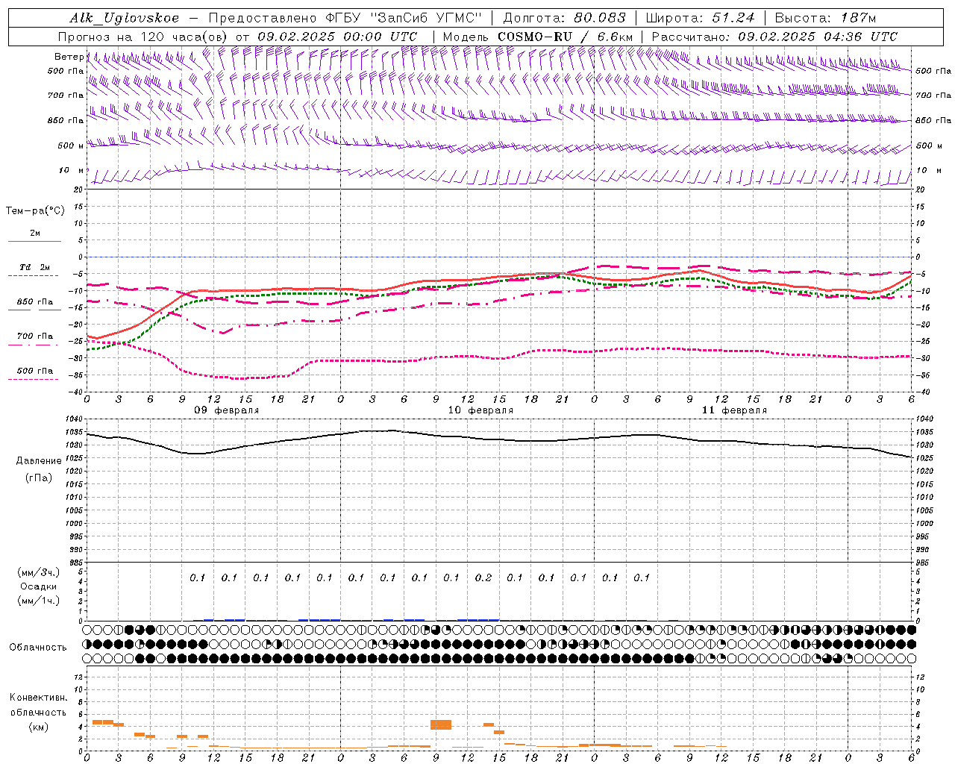The height and width of the screenshot is (764, 955).
Task: Click the 0.2 precipitation value
Action: (x=483, y=578)
